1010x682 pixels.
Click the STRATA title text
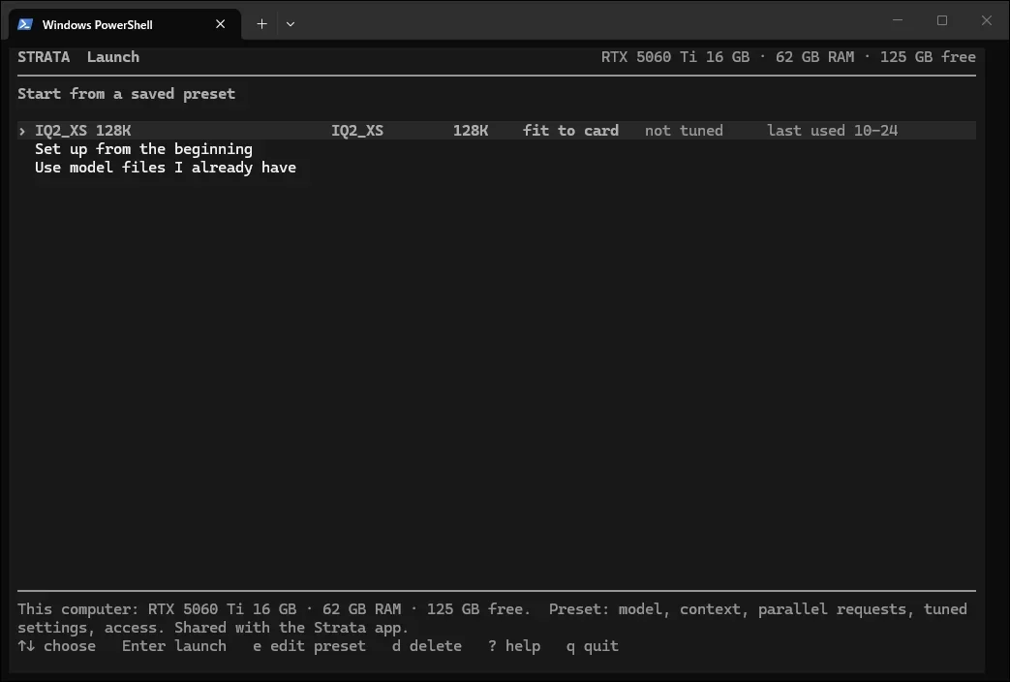(44, 57)
